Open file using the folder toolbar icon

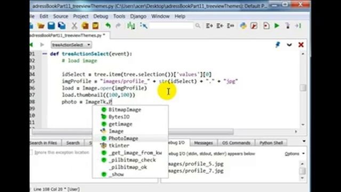[x=40, y=26]
